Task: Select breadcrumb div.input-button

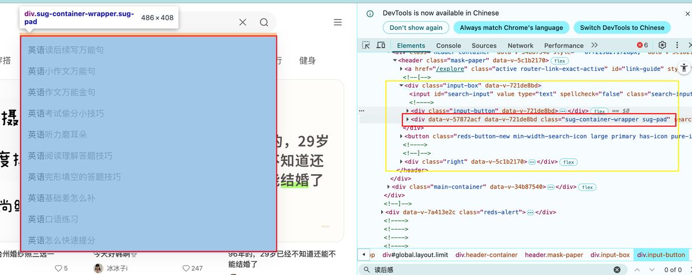Action: coord(661,254)
